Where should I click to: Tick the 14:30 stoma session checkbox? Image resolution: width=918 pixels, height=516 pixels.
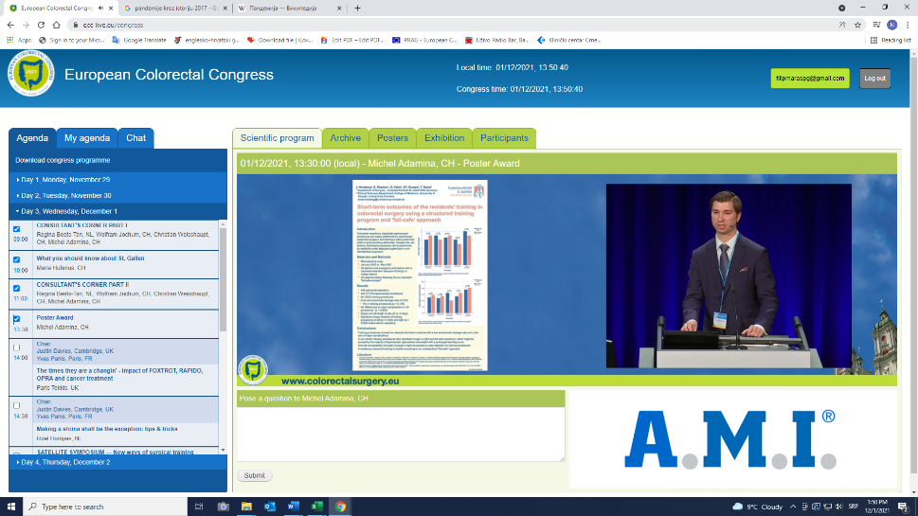coord(16,405)
